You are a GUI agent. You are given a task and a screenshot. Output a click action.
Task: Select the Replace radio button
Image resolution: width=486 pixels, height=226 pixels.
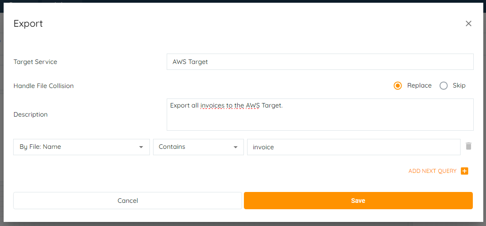(398, 86)
